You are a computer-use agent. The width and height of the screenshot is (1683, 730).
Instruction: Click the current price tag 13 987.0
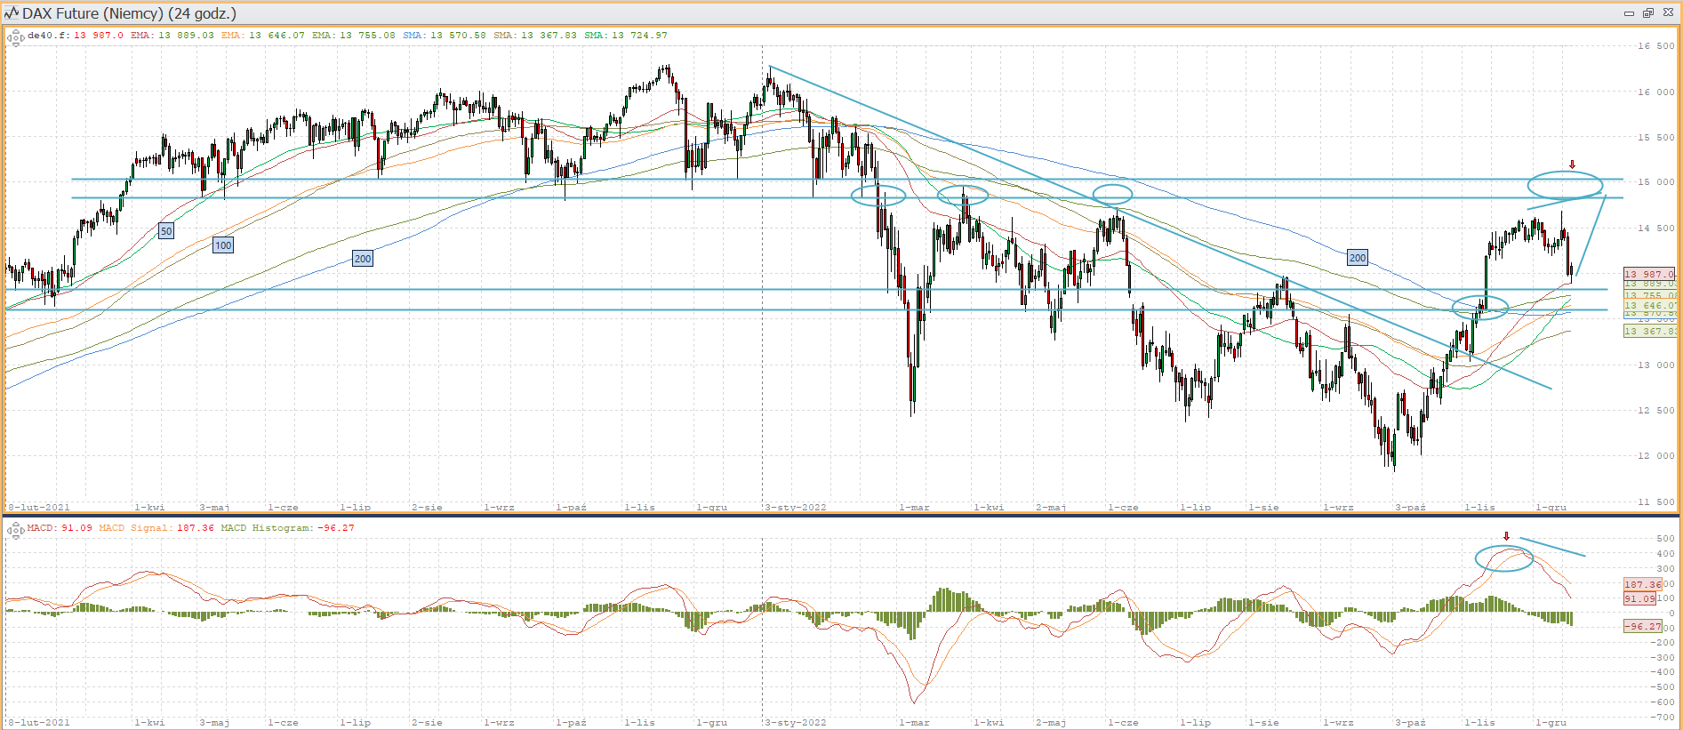(1649, 275)
